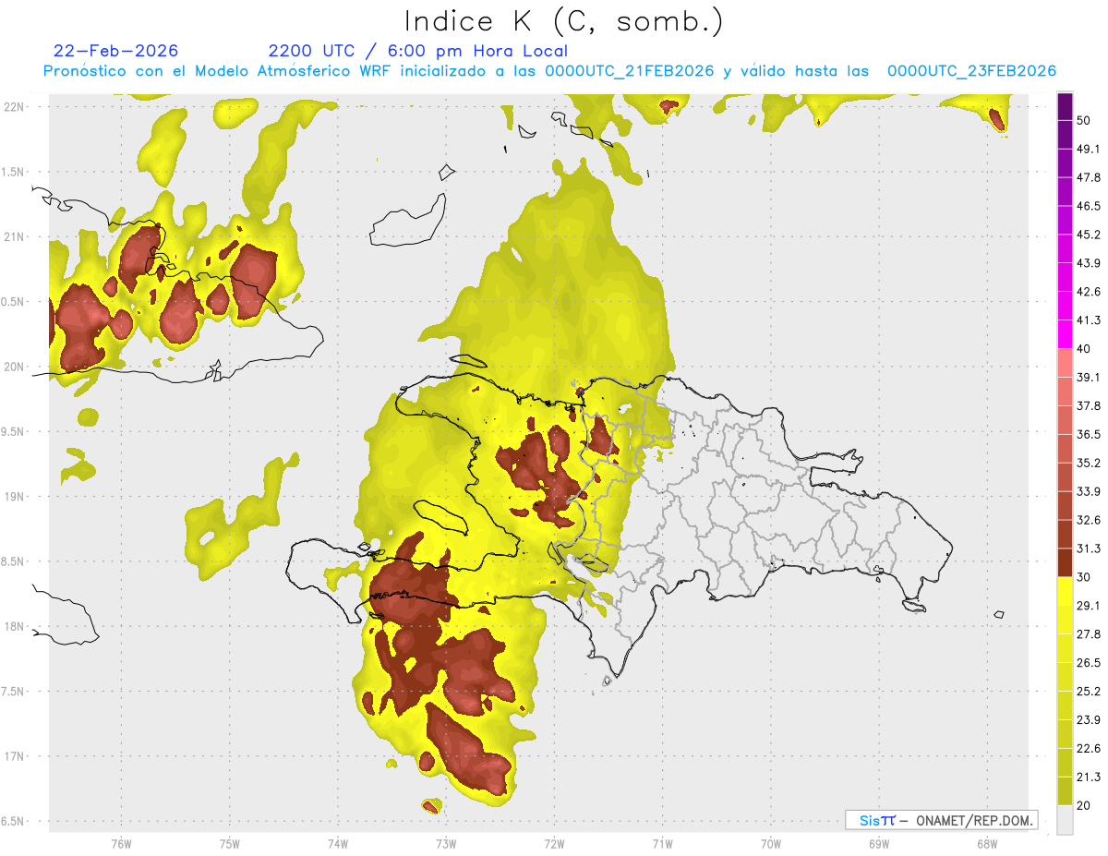Click the 73W longitude axis label
The width and height of the screenshot is (1108, 856).
(x=446, y=842)
